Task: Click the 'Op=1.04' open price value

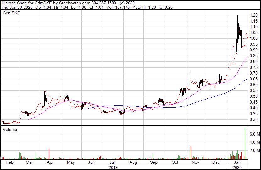Action: 43,7
